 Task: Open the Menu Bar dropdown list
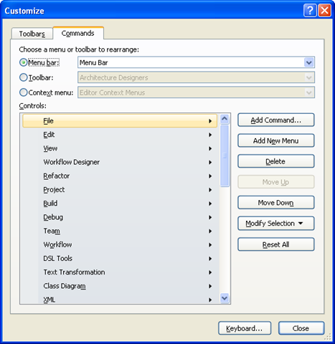click(x=309, y=62)
